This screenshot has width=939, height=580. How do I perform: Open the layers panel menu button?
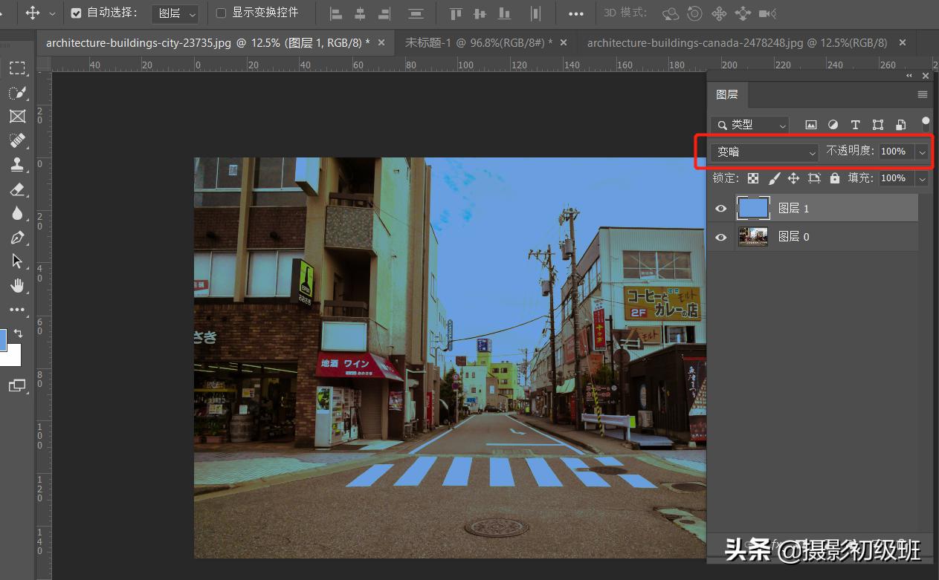click(922, 94)
